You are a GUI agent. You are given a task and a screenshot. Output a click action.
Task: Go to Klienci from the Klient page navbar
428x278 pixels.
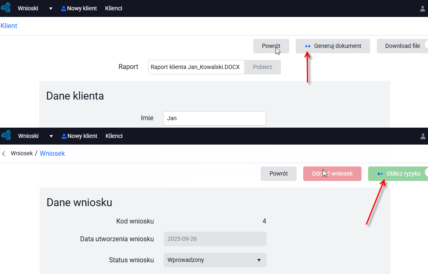pyautogui.click(x=114, y=8)
